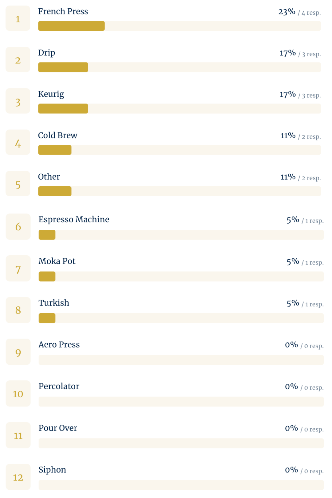Click the Turkish 5% response text

click(305, 303)
